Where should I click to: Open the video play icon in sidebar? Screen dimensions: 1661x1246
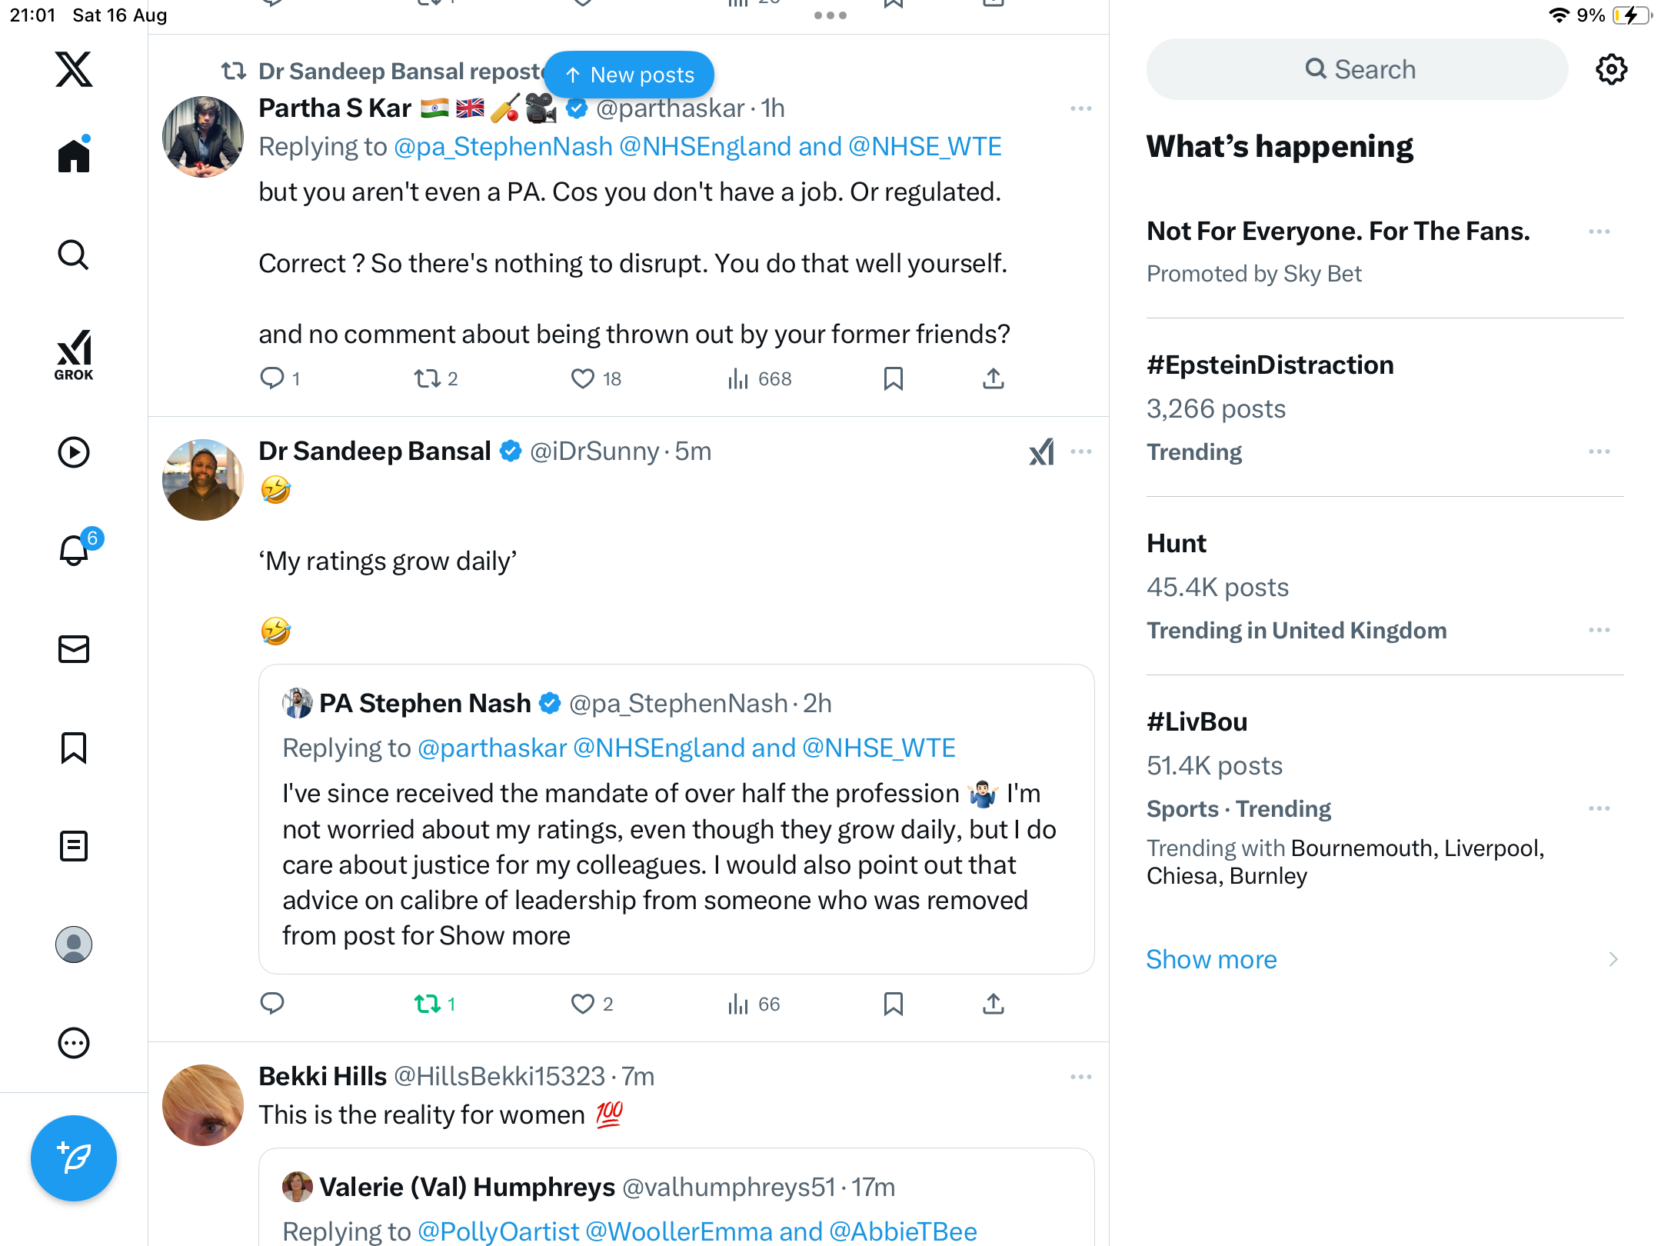[x=74, y=452]
